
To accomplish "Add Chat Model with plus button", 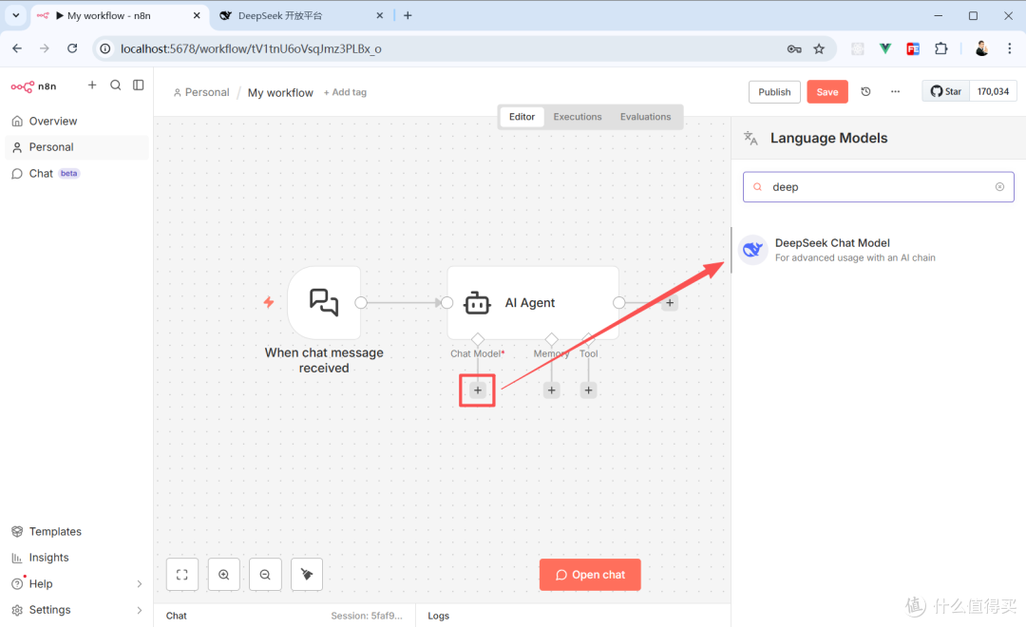I will click(478, 390).
